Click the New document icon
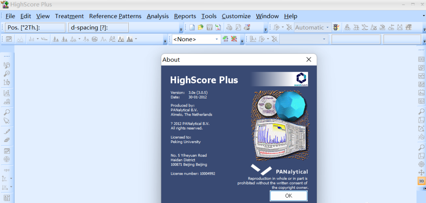The height and width of the screenshot is (203, 426). [192, 28]
